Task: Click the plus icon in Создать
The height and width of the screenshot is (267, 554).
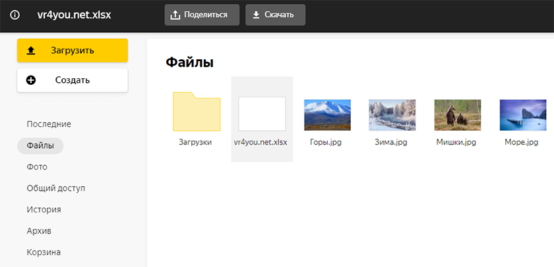Action: (x=31, y=80)
